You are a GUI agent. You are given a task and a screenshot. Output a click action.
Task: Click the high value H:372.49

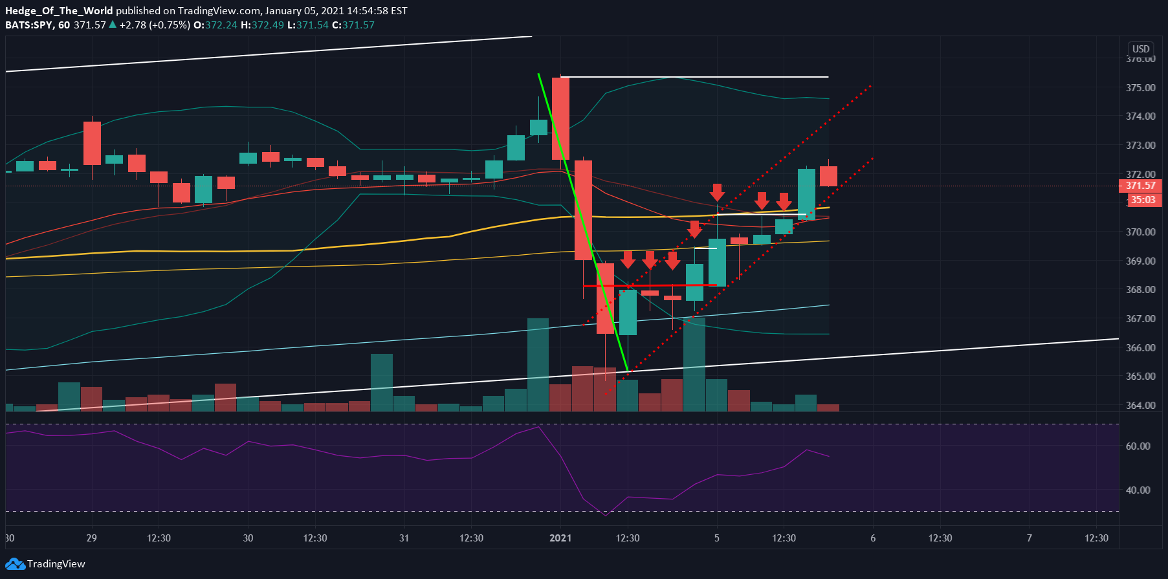[x=262, y=25]
